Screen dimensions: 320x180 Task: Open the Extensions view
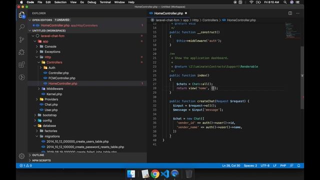pos(21,64)
